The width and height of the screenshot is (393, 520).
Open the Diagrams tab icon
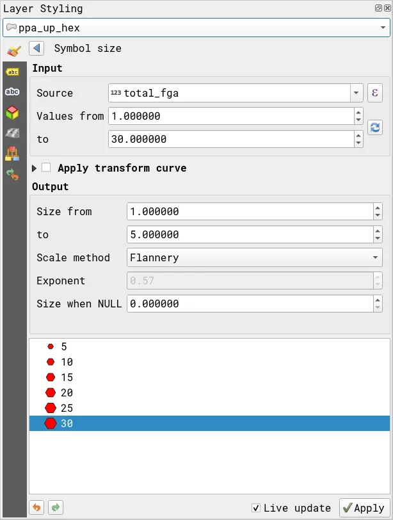tap(12, 133)
